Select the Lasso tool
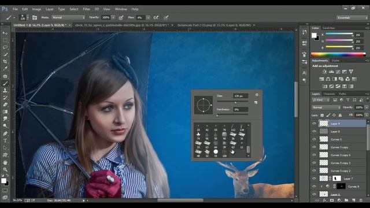 5,47
